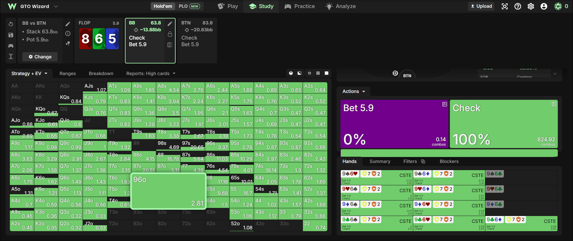
Task: Toggle the lock icon in BB card
Action: click(170, 34)
